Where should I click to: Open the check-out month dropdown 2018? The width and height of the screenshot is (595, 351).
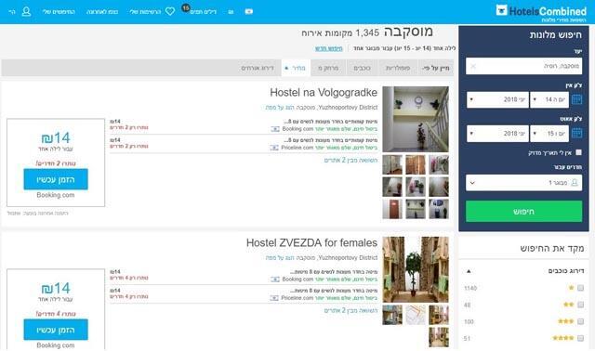pyautogui.click(x=497, y=134)
